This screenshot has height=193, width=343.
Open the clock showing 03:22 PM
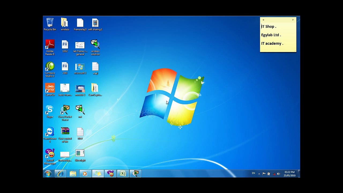289,174
